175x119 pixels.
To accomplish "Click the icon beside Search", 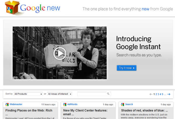I will click(x=123, y=104).
